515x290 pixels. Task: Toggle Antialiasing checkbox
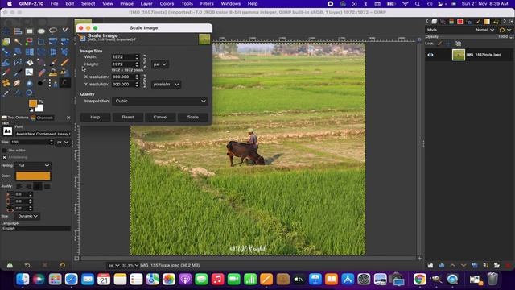(x=4, y=158)
